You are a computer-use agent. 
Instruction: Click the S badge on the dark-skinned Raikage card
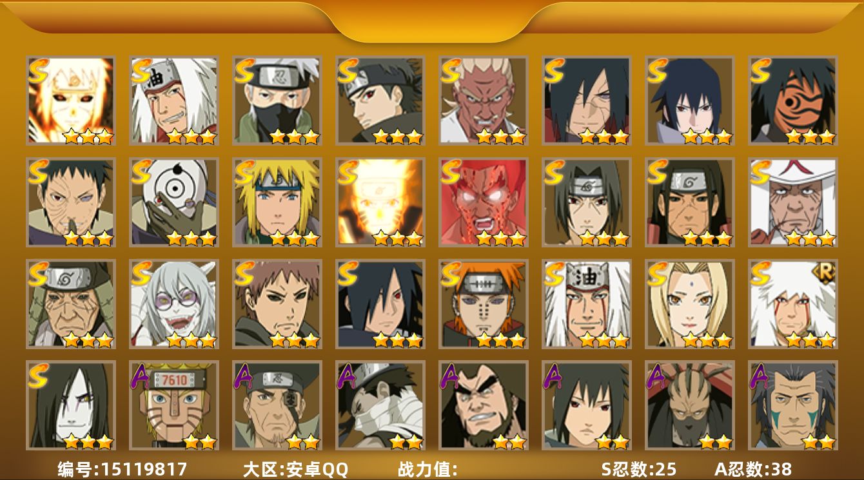pos(451,71)
